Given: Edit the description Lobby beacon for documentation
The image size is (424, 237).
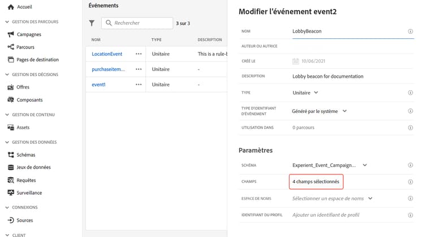Looking at the screenshot, I should [x=328, y=76].
